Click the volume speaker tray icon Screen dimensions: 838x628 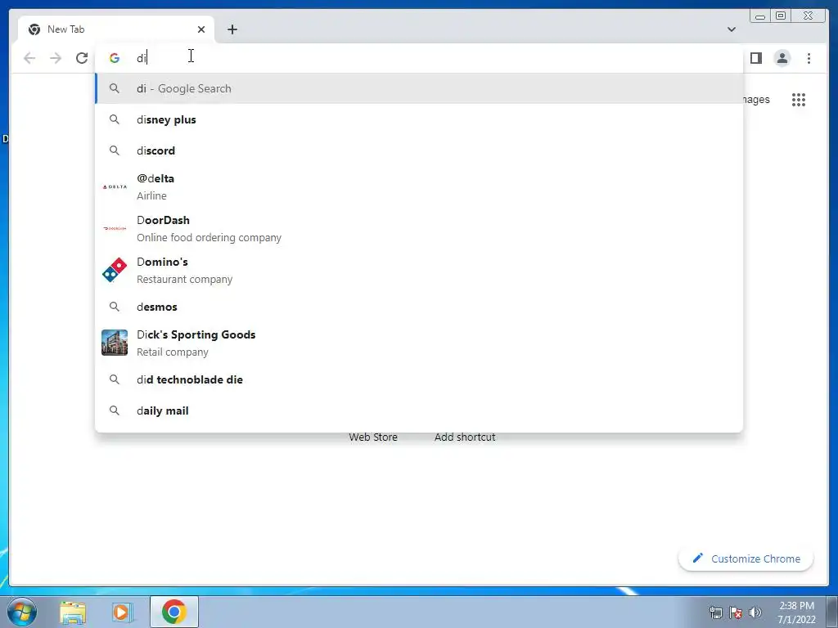click(755, 612)
